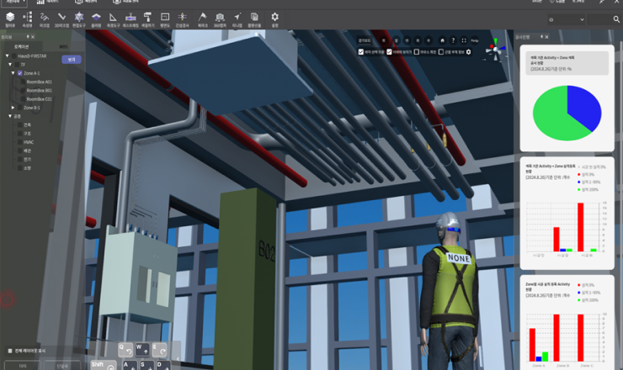Image resolution: width=623 pixels, height=370 pixels.
Task: Click the question mark help icon
Action: click(x=453, y=40)
